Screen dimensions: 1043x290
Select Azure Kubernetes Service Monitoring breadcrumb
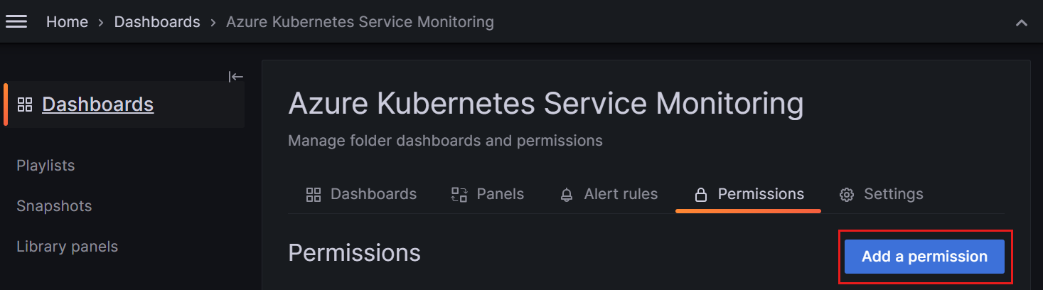[360, 22]
